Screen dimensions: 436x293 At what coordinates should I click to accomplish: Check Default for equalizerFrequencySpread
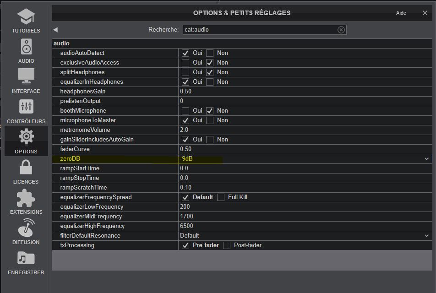pos(185,197)
